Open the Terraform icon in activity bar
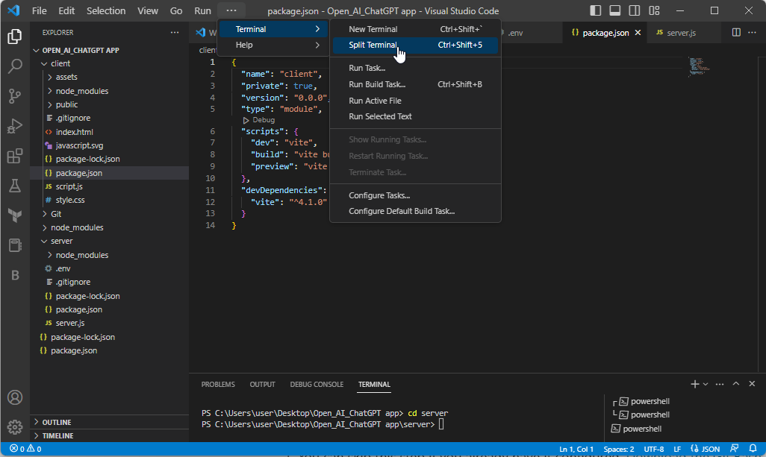The image size is (766, 457). (x=15, y=215)
